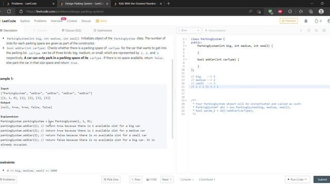Open the red ABP extension icon
This screenshot has width=330, height=185.
tap(280, 11)
